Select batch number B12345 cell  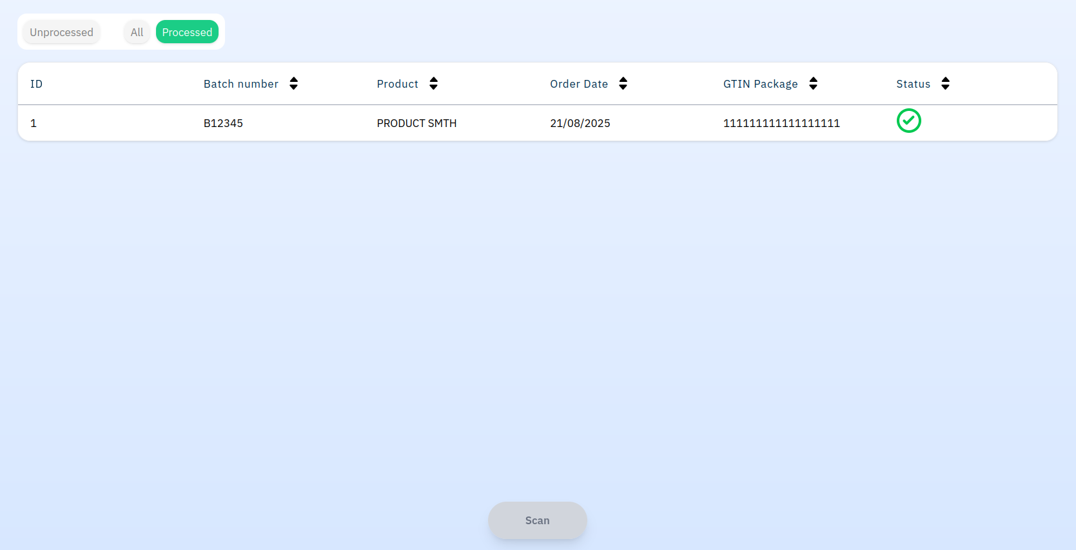tap(223, 123)
